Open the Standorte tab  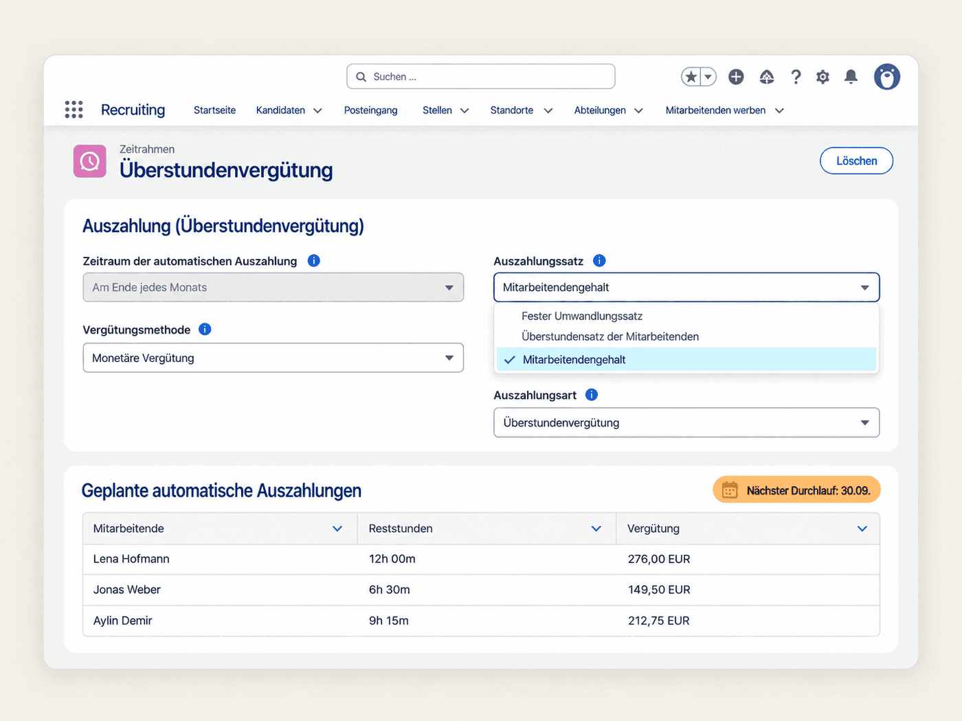[x=512, y=111]
